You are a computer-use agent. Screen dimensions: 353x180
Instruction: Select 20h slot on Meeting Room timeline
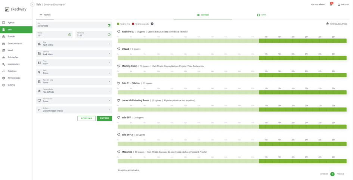(x=293, y=75)
